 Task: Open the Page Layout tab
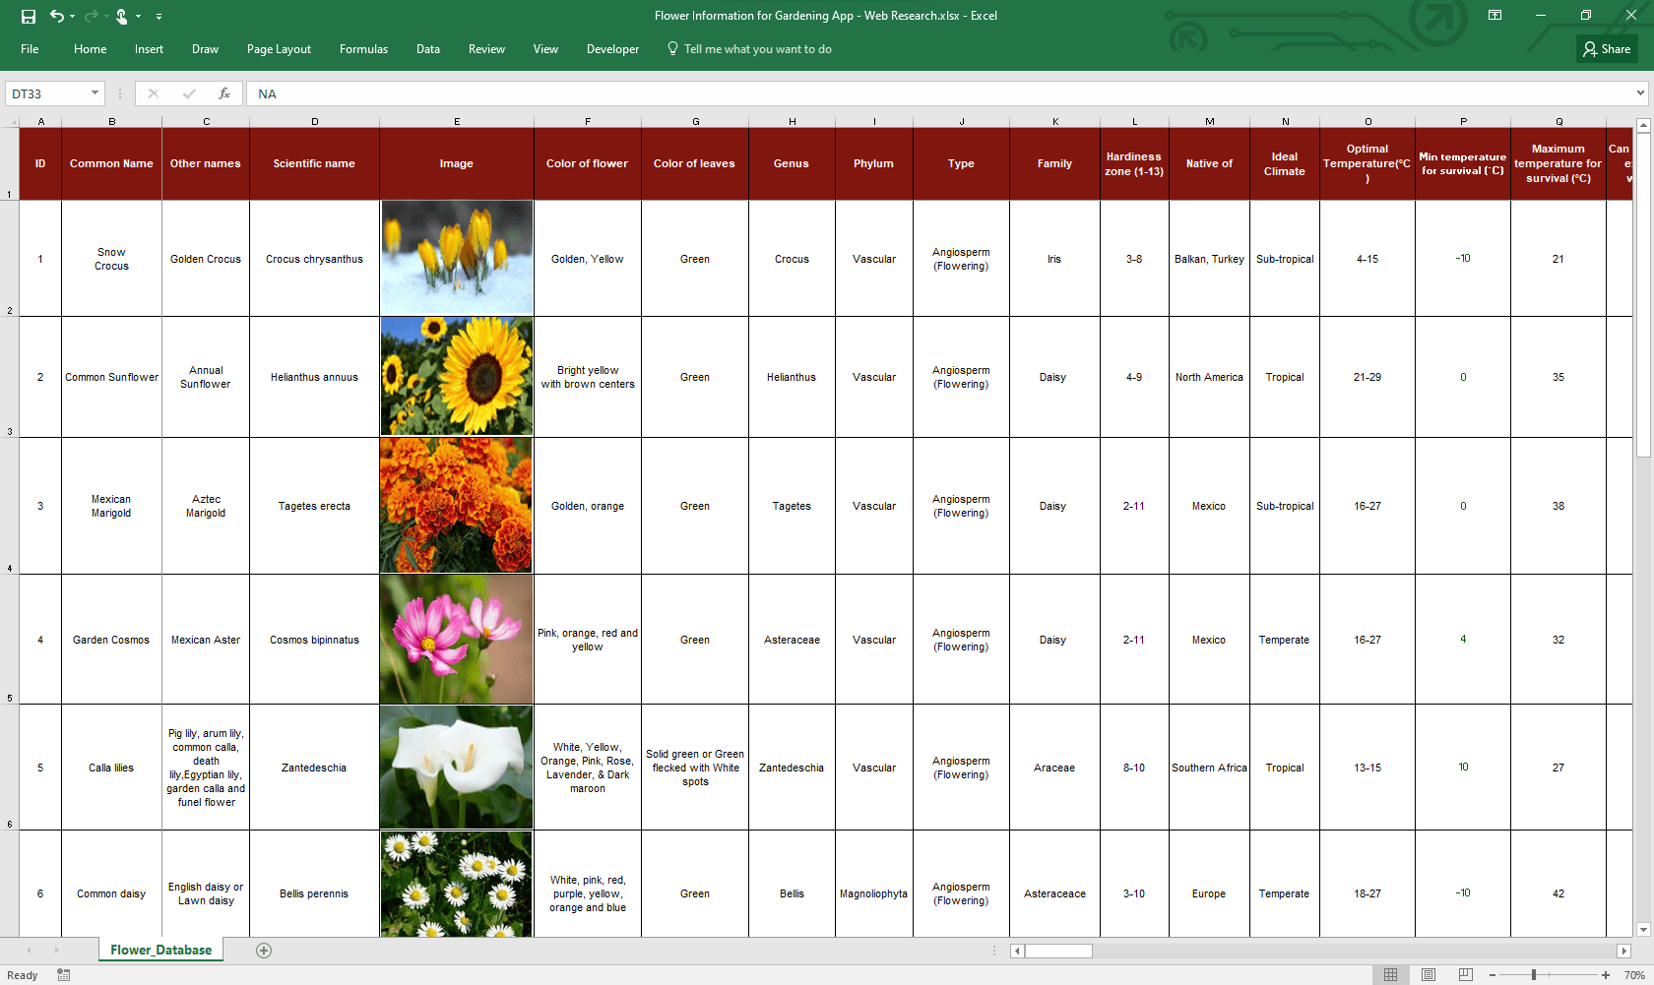tap(279, 49)
